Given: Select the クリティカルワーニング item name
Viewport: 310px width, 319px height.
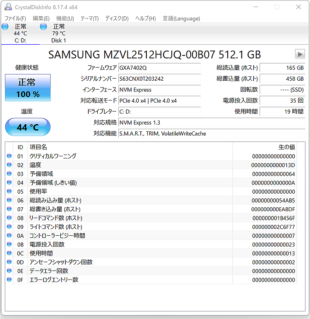Looking at the screenshot, I should coord(53,156).
